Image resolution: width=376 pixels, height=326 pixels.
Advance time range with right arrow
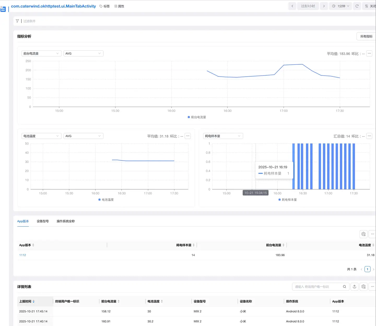[x=324, y=6]
